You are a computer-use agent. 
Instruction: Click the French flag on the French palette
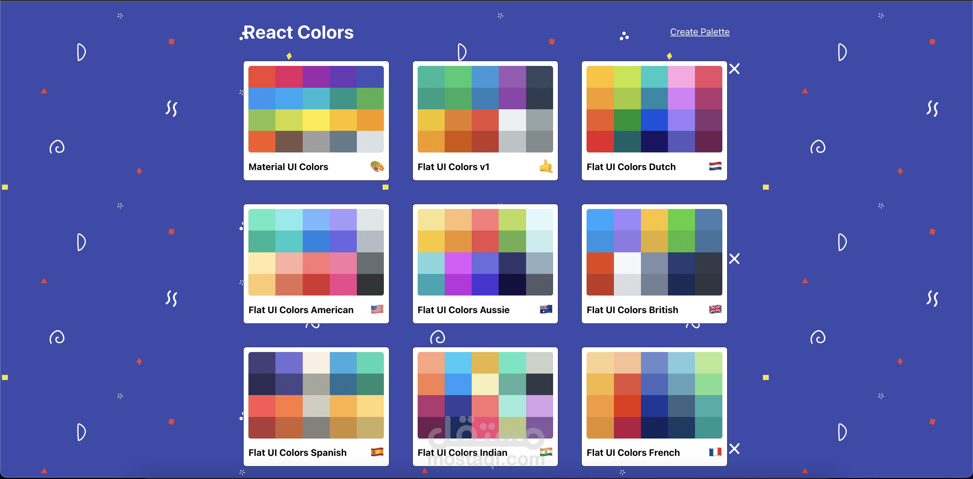tap(715, 452)
